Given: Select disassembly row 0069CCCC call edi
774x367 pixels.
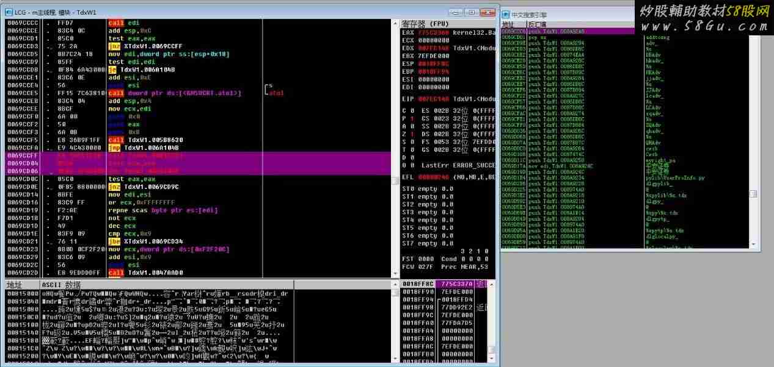Looking at the screenshot, I should [198, 23].
